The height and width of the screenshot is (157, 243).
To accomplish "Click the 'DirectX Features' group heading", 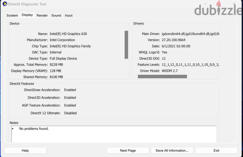I will 22,84.
